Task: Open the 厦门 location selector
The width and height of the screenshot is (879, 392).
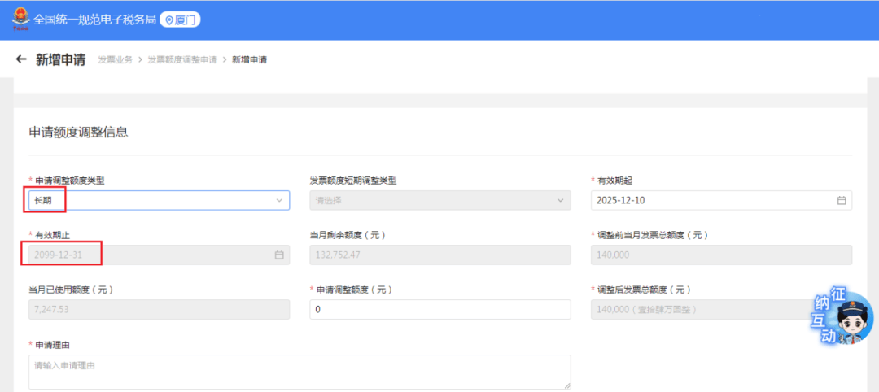Action: click(x=180, y=20)
